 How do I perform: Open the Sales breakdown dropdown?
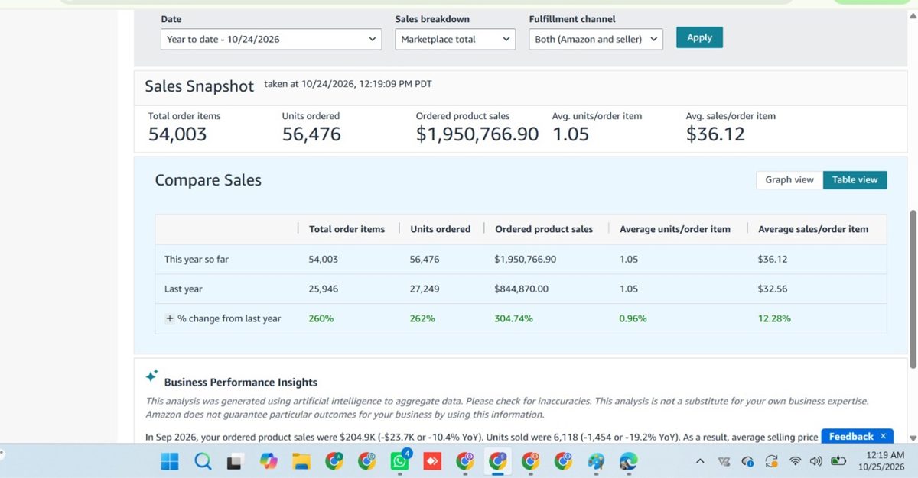(455, 39)
